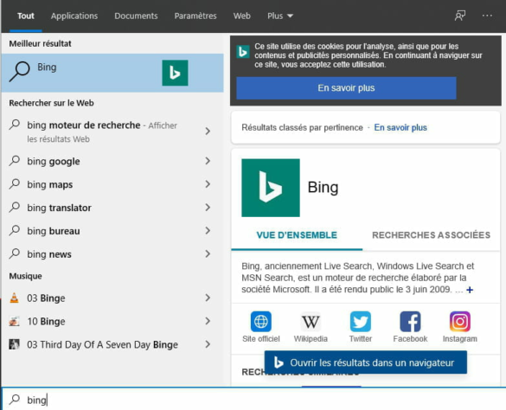This screenshot has height=410, width=506.
Task: Select the bing moteur de recherche suggestion
Action: (112, 131)
